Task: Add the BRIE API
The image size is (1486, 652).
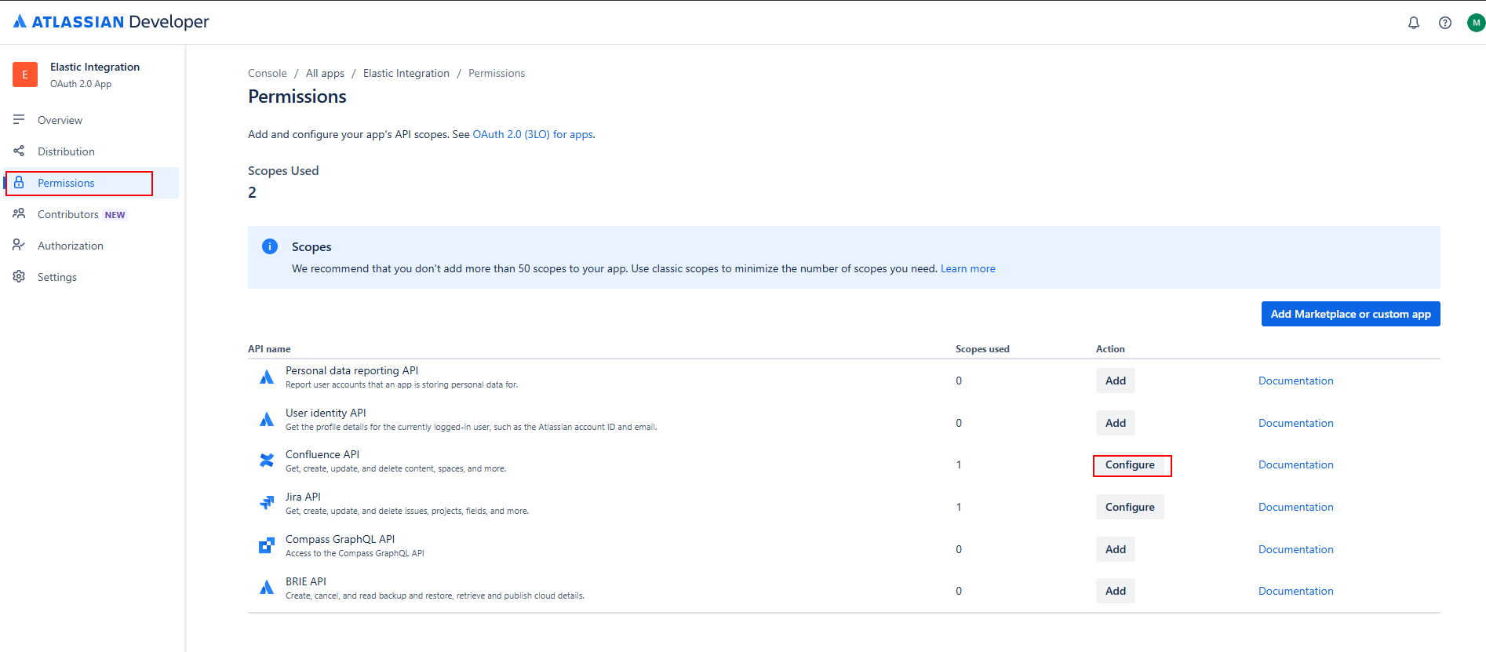Action: [x=1116, y=591]
